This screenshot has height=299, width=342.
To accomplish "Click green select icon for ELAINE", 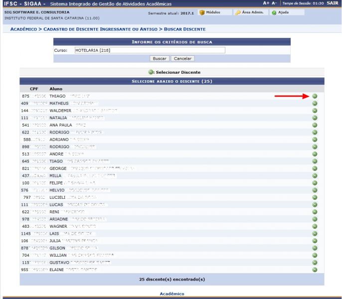I will [315, 270].
